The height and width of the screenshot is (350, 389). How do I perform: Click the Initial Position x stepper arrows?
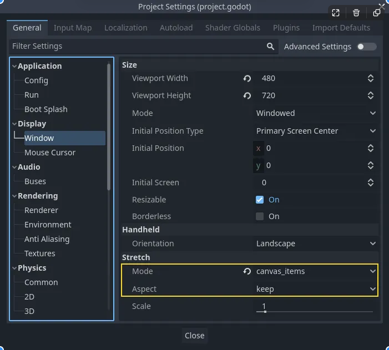point(371,148)
